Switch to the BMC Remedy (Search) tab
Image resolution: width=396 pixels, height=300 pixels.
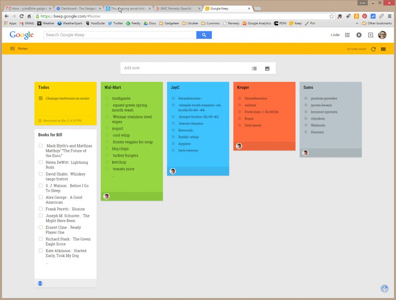point(178,9)
